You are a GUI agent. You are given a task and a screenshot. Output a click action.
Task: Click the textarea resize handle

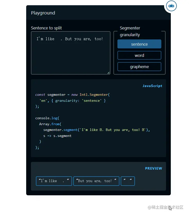108,73
